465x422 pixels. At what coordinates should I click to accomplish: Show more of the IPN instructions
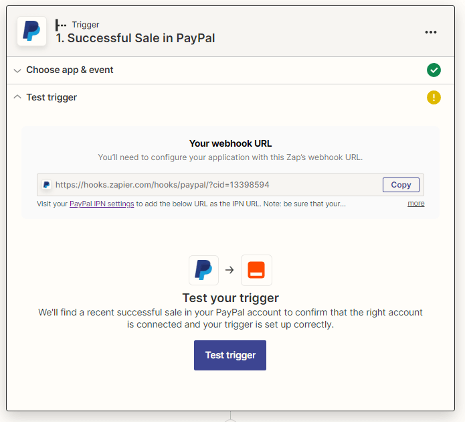415,204
